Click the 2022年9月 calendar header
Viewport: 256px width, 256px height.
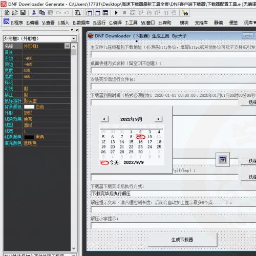[x=131, y=119]
